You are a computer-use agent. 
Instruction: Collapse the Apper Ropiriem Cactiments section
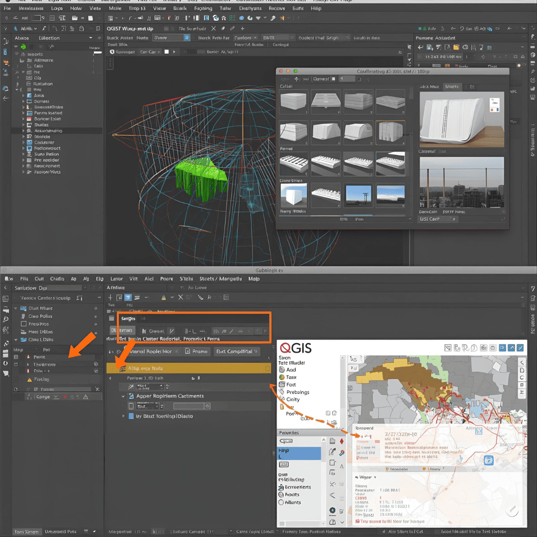tap(123, 396)
